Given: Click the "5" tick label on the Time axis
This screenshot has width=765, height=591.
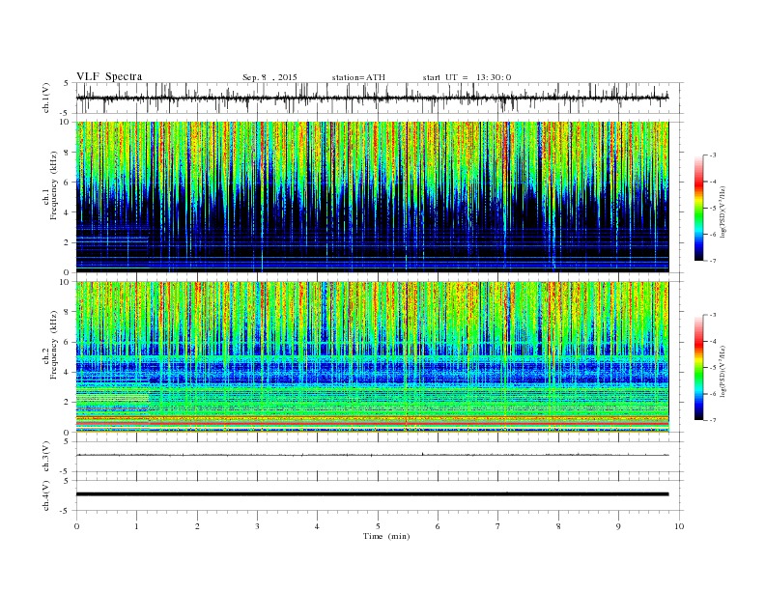Looking at the screenshot, I should click(x=378, y=526).
